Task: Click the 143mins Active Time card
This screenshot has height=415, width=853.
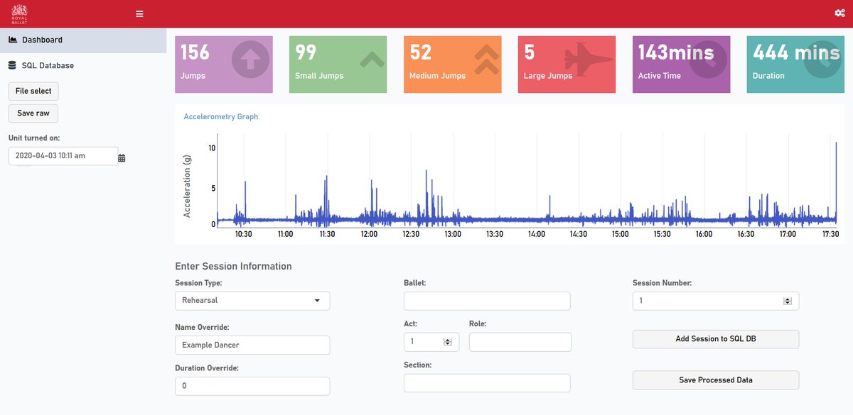Action: (682, 64)
